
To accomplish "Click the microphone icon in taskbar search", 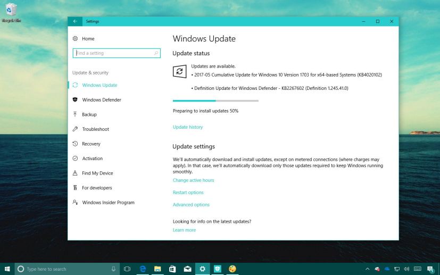I will pos(113,269).
